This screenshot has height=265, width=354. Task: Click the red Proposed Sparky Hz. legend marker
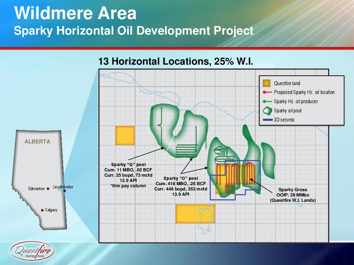[x=267, y=92]
